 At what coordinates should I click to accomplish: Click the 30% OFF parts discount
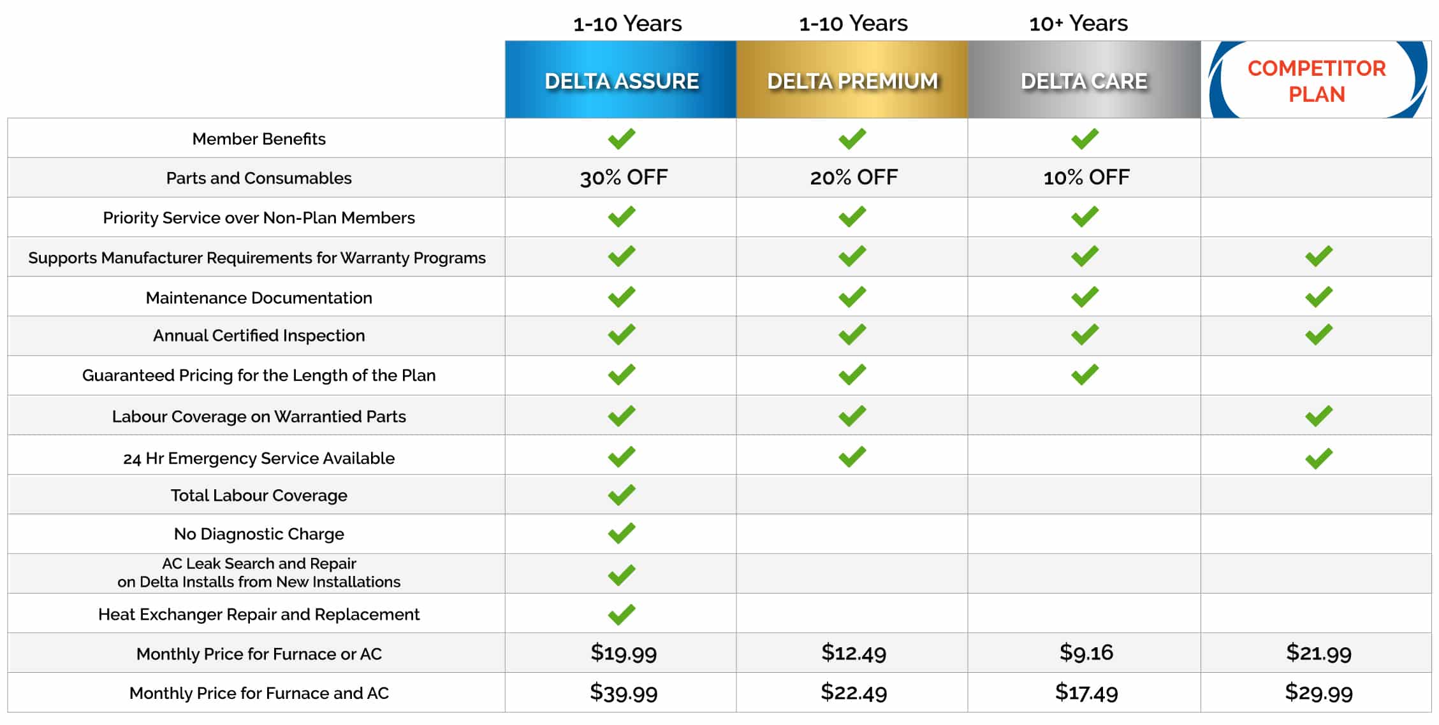tap(624, 177)
